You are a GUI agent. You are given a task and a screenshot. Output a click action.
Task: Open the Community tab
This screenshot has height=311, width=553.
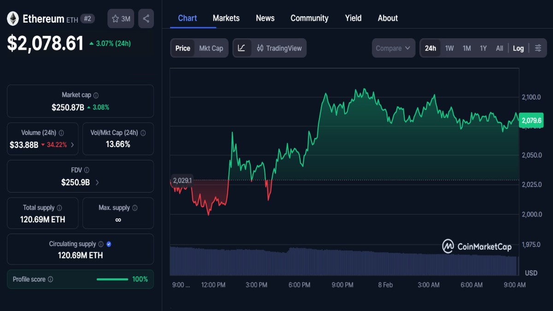309,18
